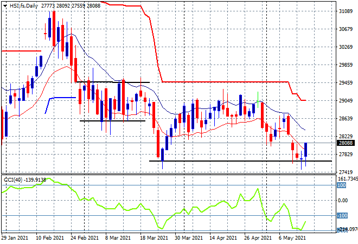
Task: Select the black resistance line at 29459
Action: [113, 82]
